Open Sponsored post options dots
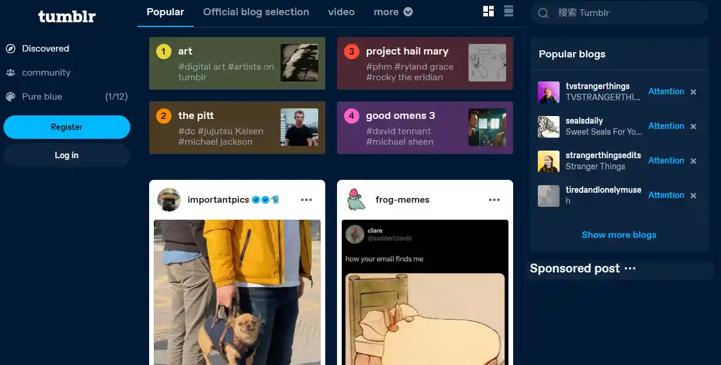Viewport: 721px width, 365px height. coord(630,268)
